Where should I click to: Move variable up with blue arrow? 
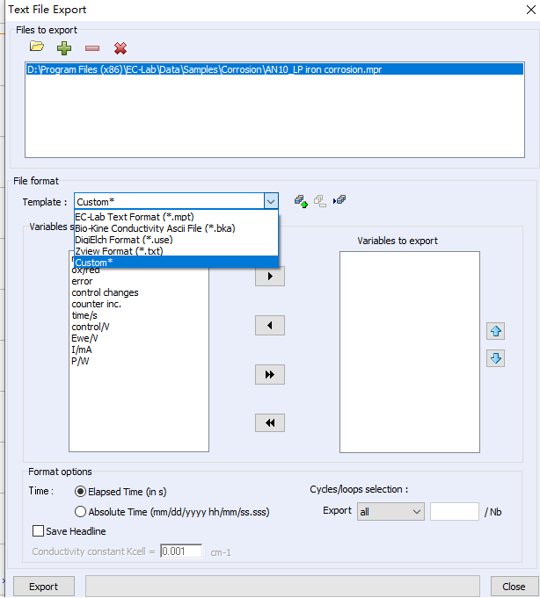coord(495,332)
